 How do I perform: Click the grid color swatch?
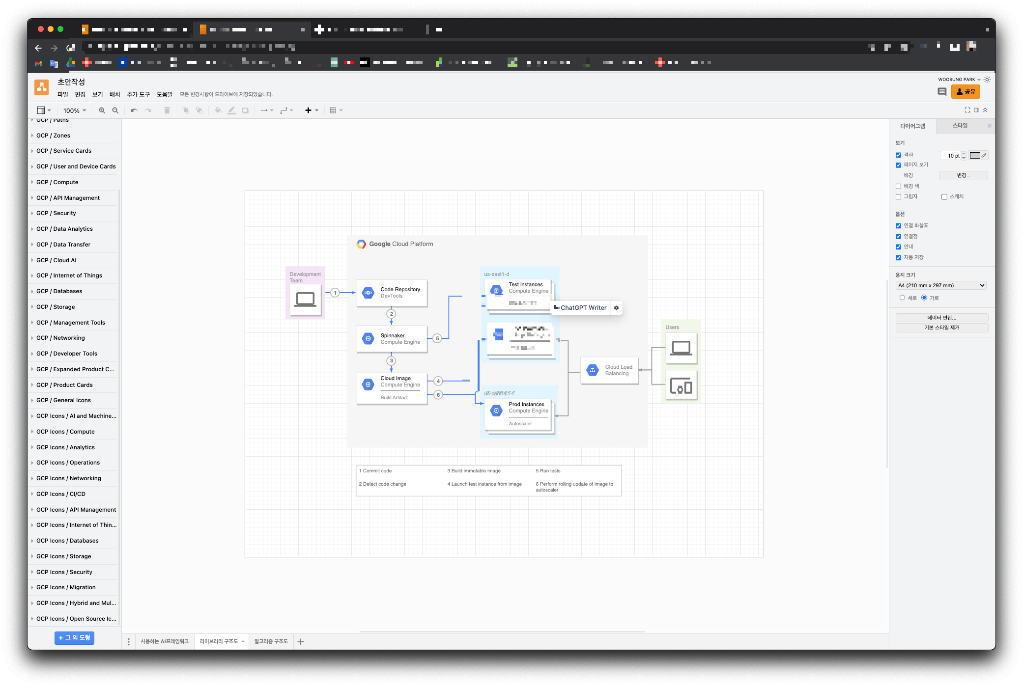(x=975, y=156)
